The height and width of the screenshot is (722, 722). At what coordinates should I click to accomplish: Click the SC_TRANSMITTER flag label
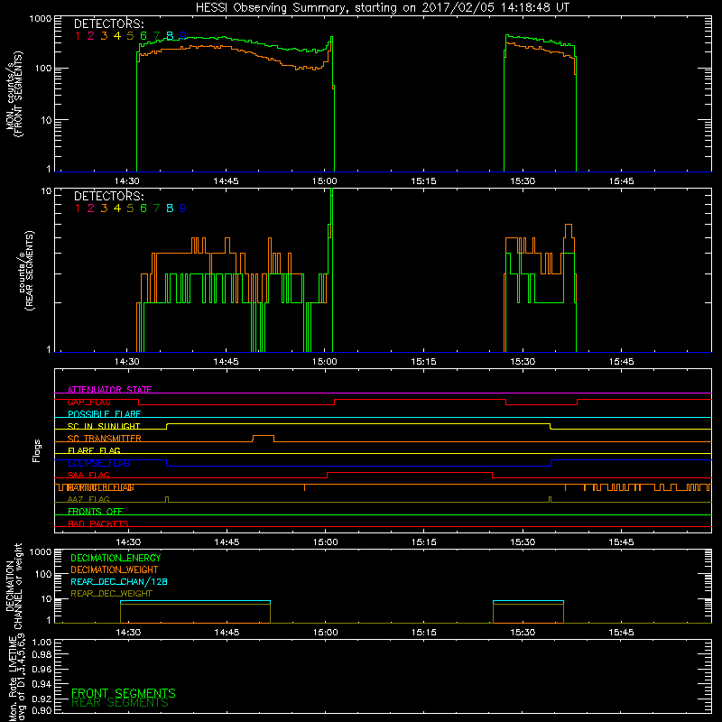tap(104, 439)
